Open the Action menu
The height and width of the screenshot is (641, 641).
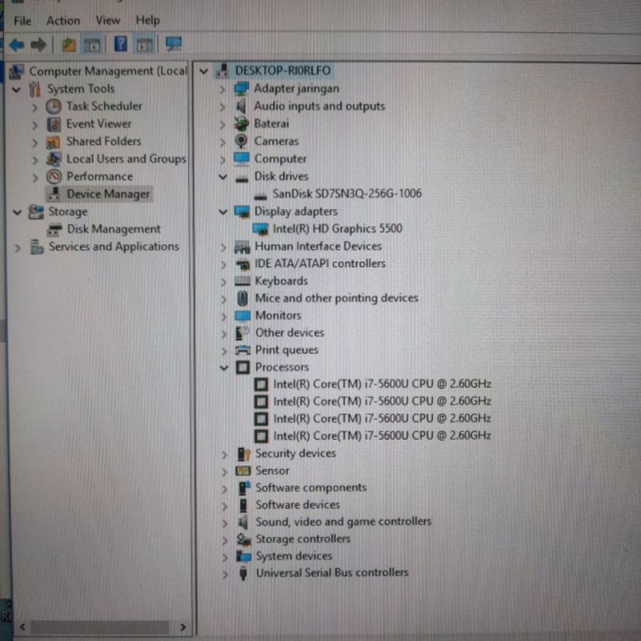[63, 21]
